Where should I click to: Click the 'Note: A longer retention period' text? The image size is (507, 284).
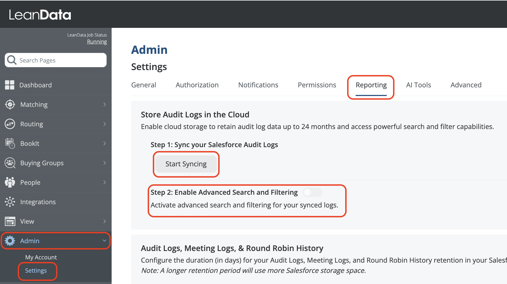coord(253,270)
